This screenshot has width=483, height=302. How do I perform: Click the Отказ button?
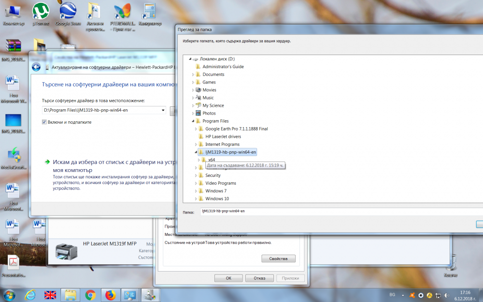point(259,278)
